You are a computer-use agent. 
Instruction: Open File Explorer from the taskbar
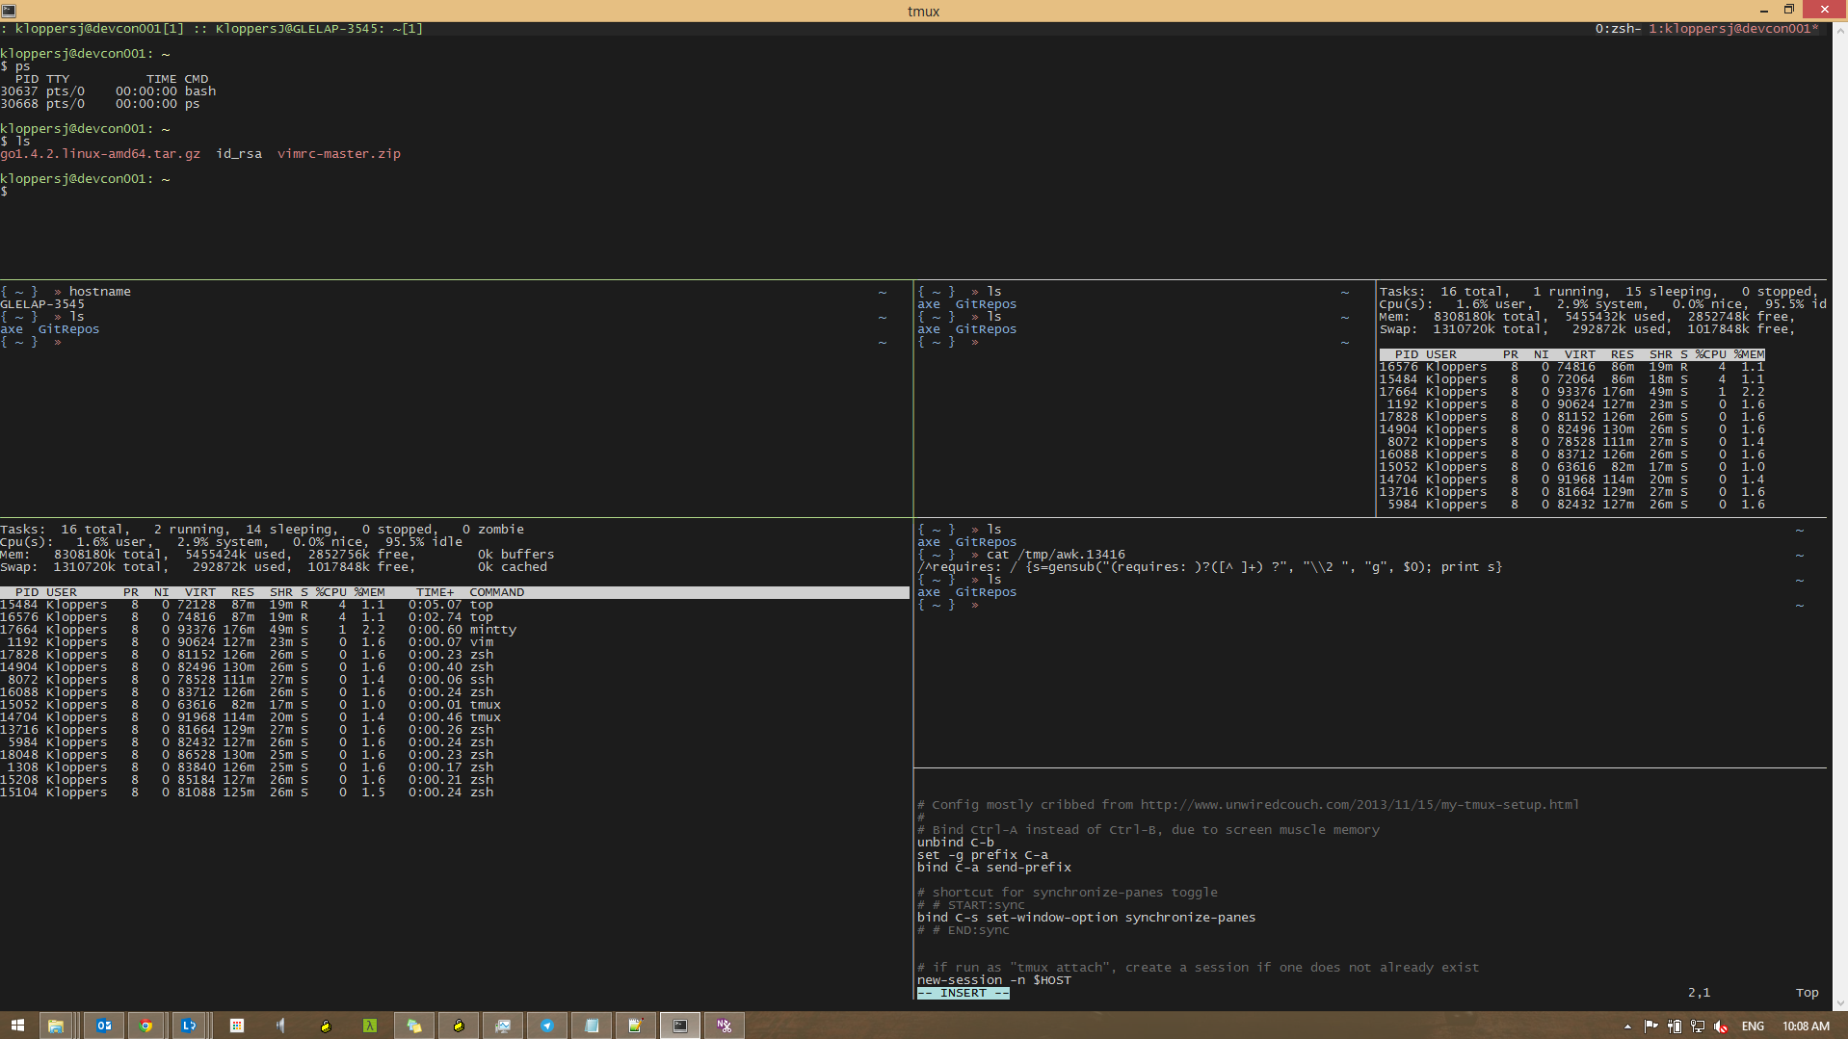tap(56, 1026)
